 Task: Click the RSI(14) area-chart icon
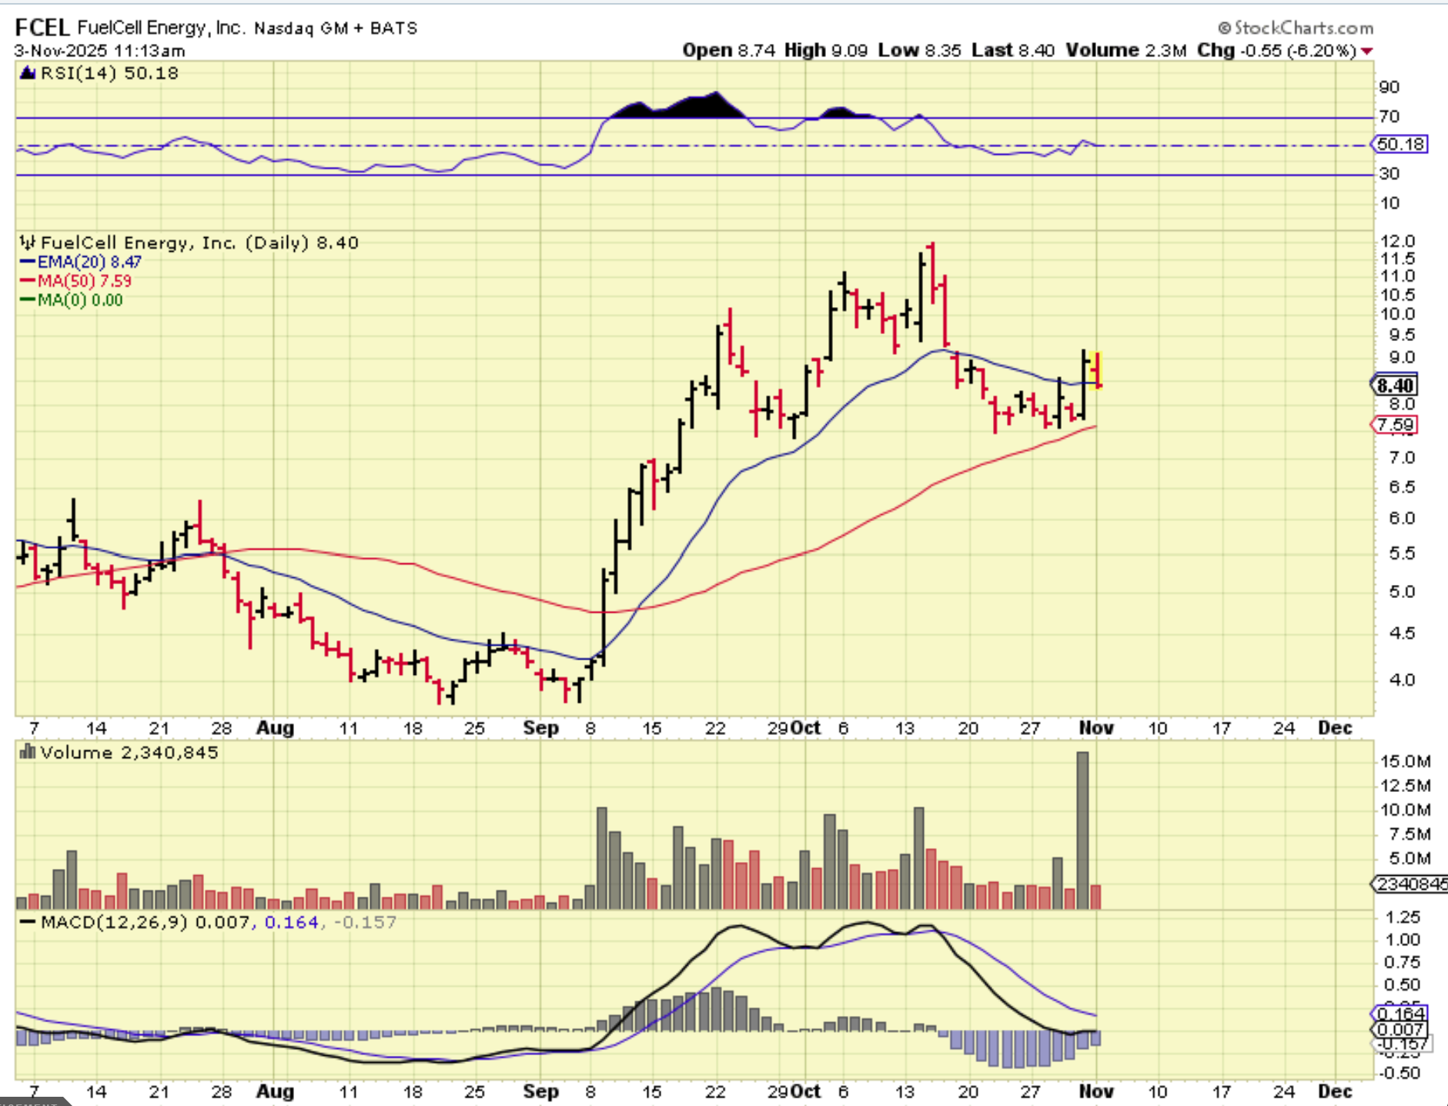[28, 73]
